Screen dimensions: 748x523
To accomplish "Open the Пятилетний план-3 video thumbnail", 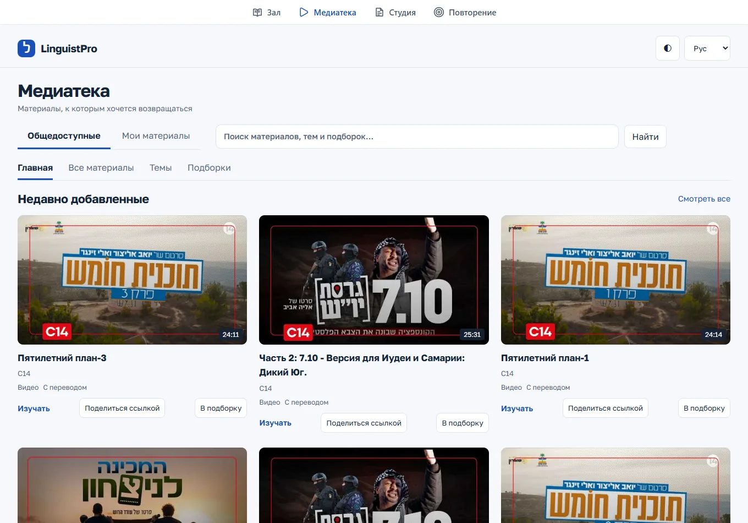I will click(x=132, y=280).
